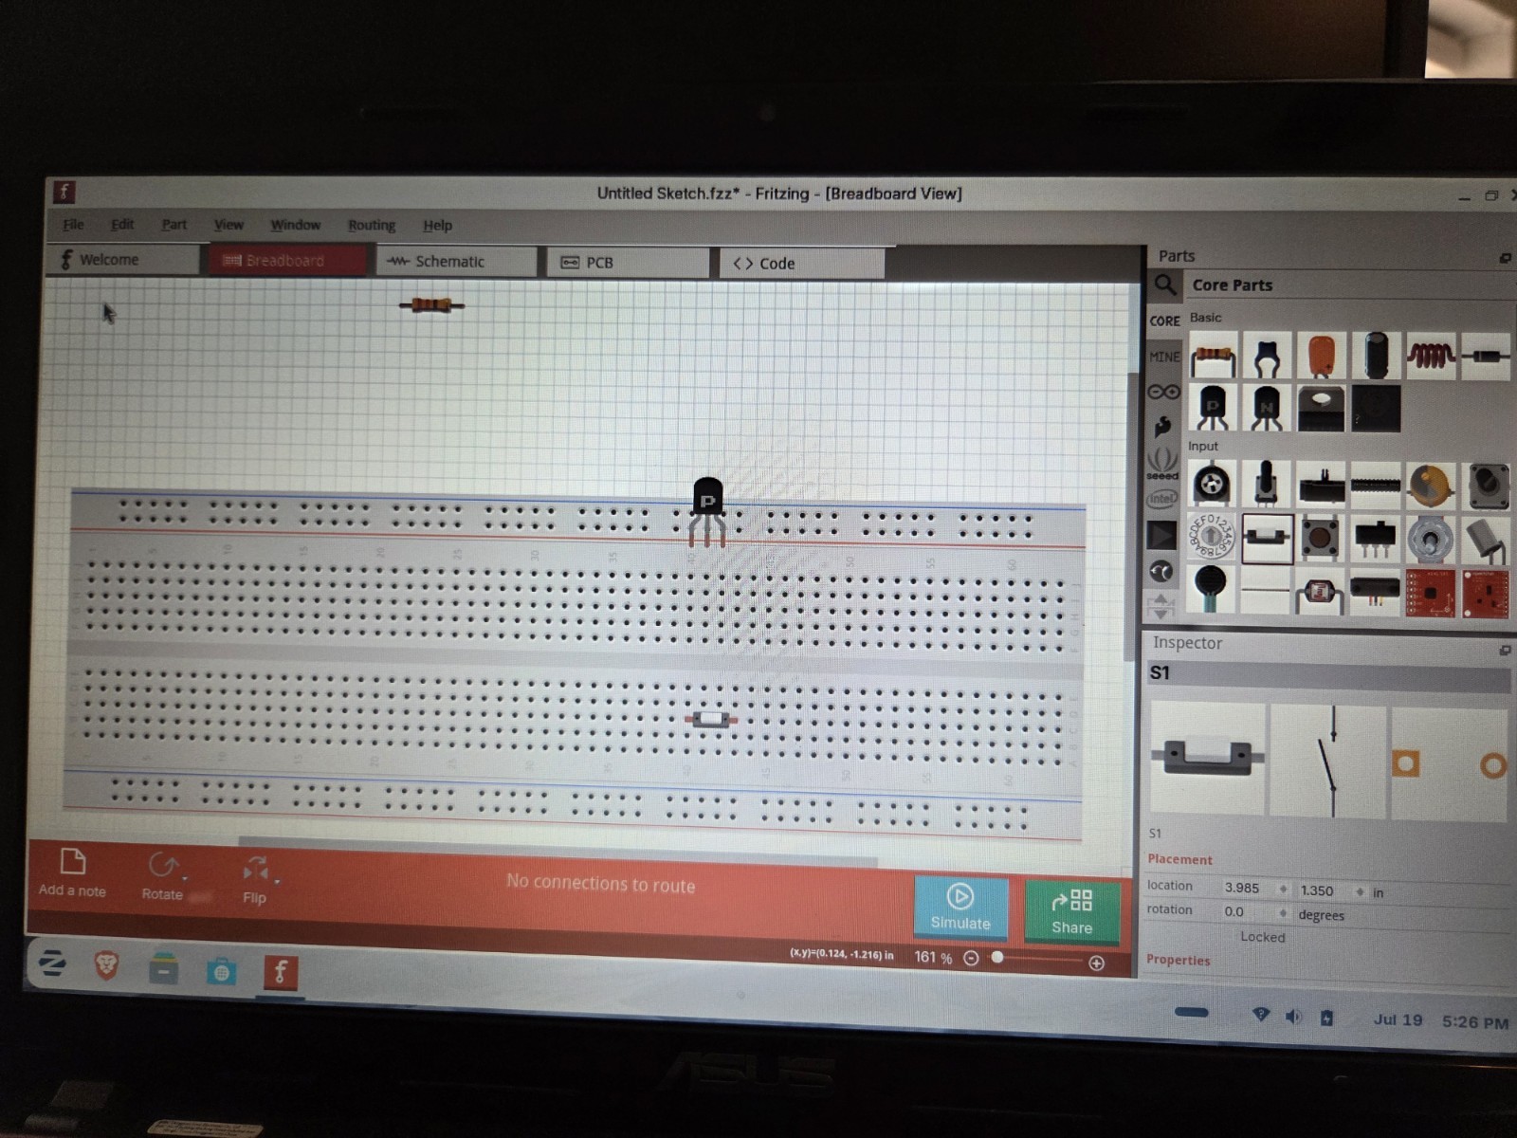Edit the location X value field

point(1248,889)
